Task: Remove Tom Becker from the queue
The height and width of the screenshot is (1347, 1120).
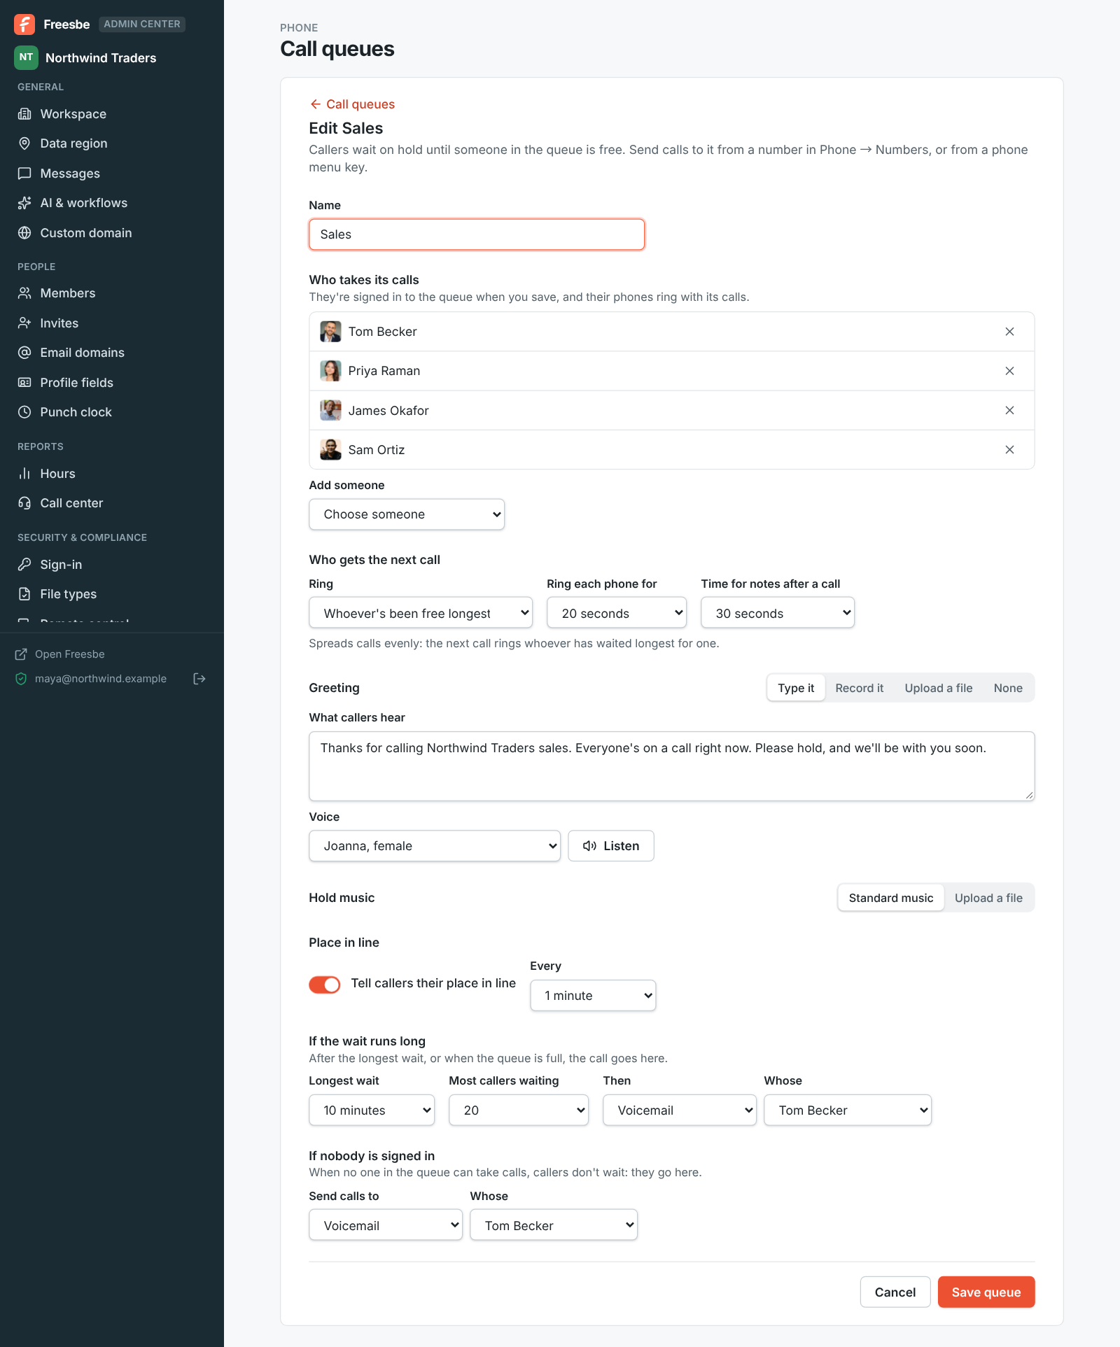Action: tap(1009, 332)
